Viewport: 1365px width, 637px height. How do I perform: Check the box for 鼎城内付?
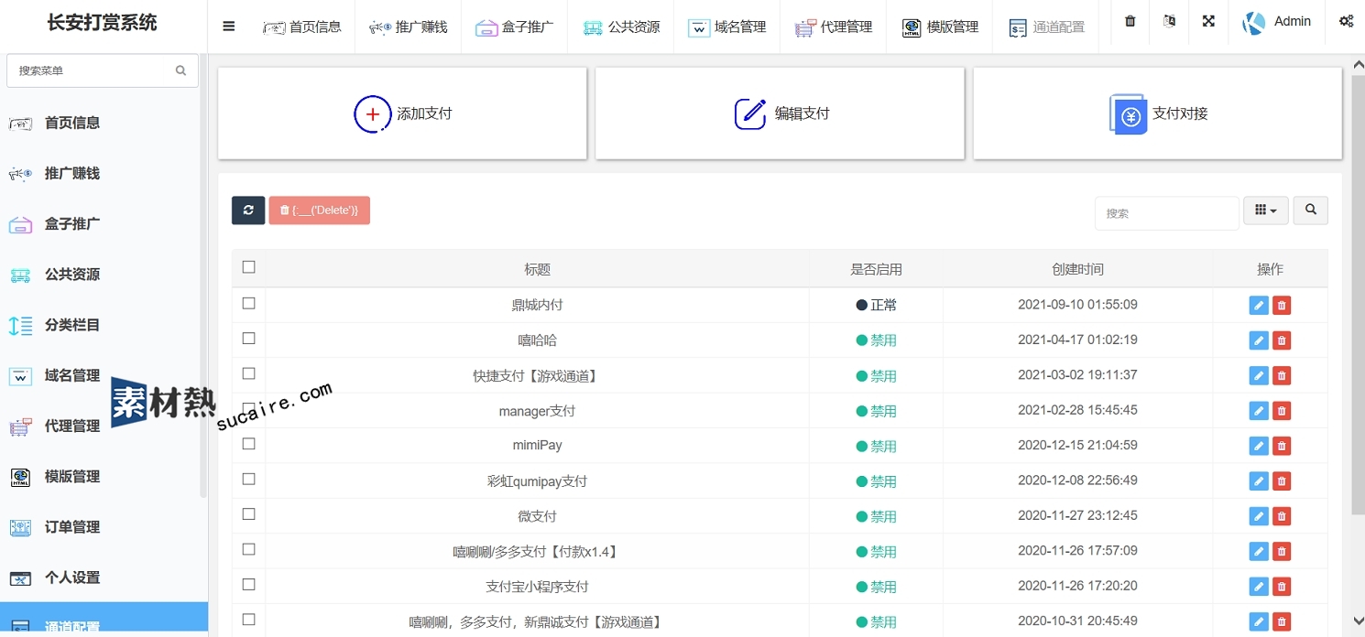click(x=248, y=303)
